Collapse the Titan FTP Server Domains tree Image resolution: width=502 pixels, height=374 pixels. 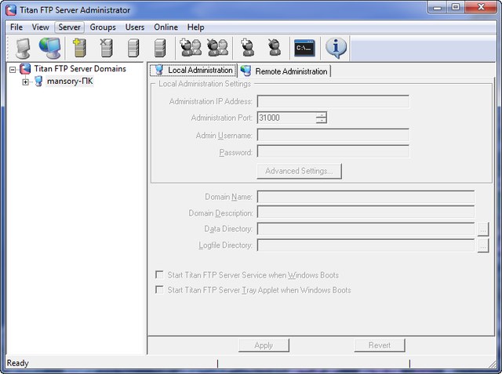click(x=13, y=70)
